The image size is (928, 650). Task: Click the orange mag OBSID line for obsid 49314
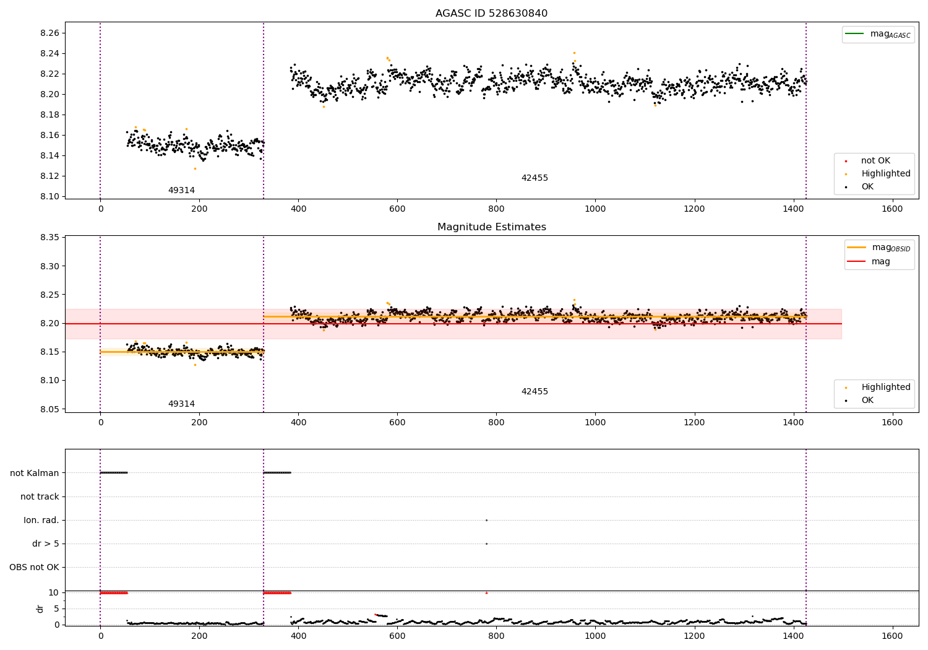[x=182, y=352]
